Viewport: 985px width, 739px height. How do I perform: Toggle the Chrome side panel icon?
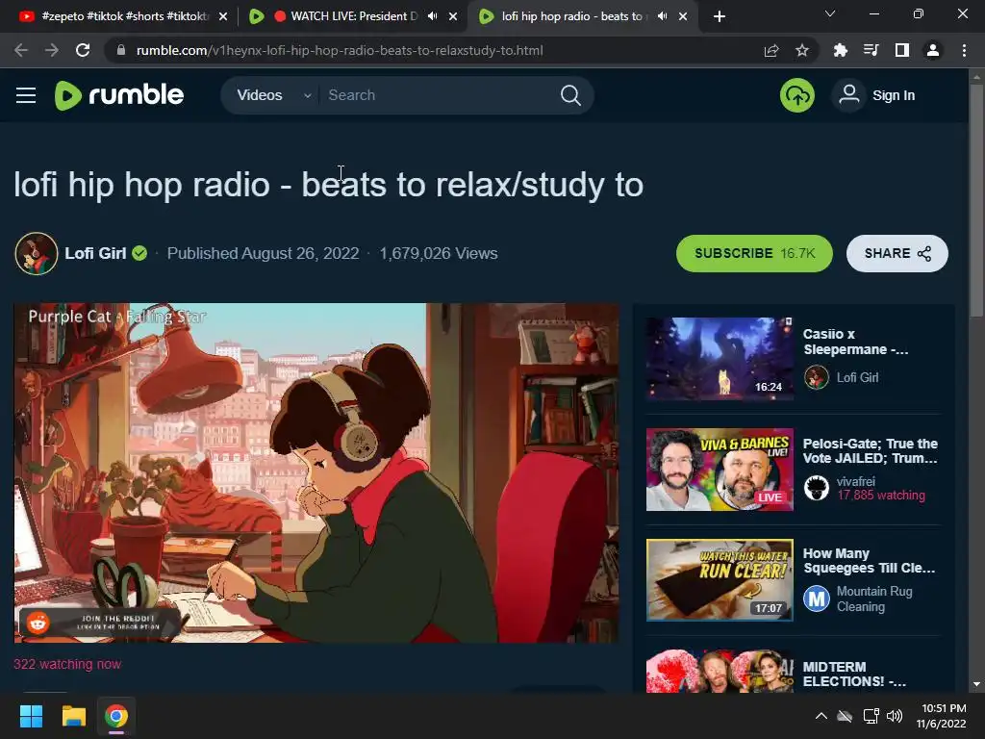tap(902, 50)
